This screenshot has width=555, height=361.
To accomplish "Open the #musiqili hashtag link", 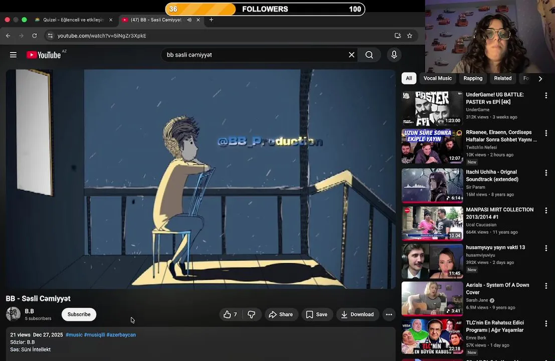I will [95, 335].
